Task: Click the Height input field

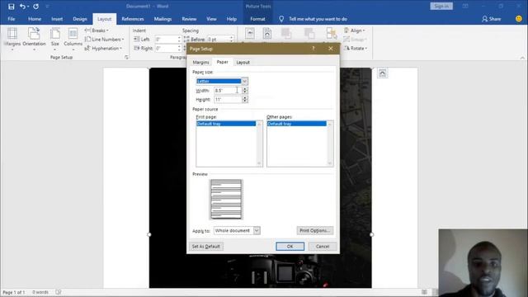Action: coord(228,100)
